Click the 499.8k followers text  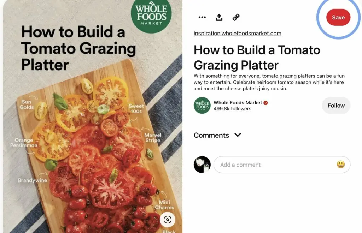232,108
